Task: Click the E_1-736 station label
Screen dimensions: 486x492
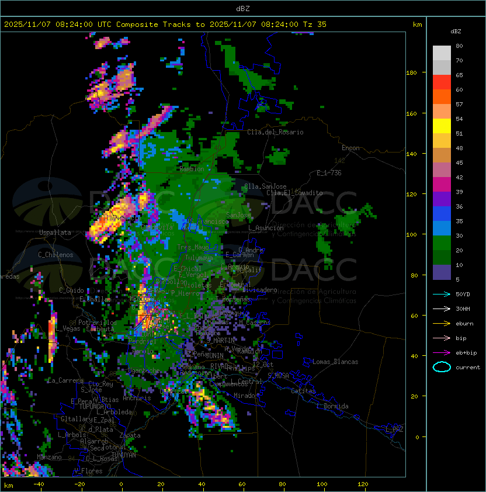Action: tap(329, 173)
